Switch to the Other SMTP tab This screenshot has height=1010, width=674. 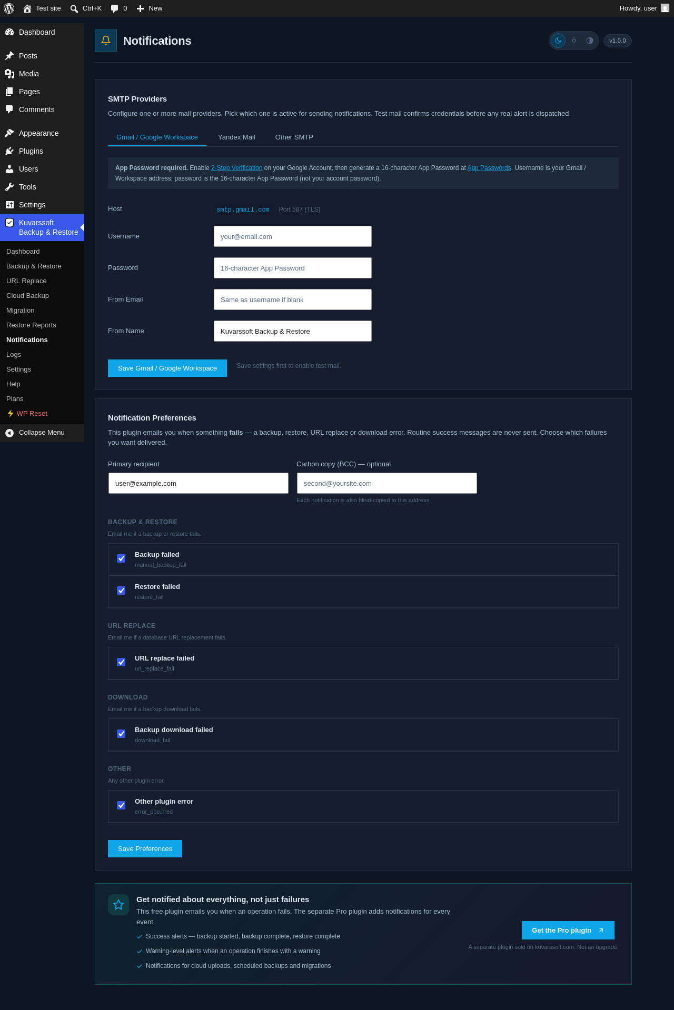click(x=294, y=137)
